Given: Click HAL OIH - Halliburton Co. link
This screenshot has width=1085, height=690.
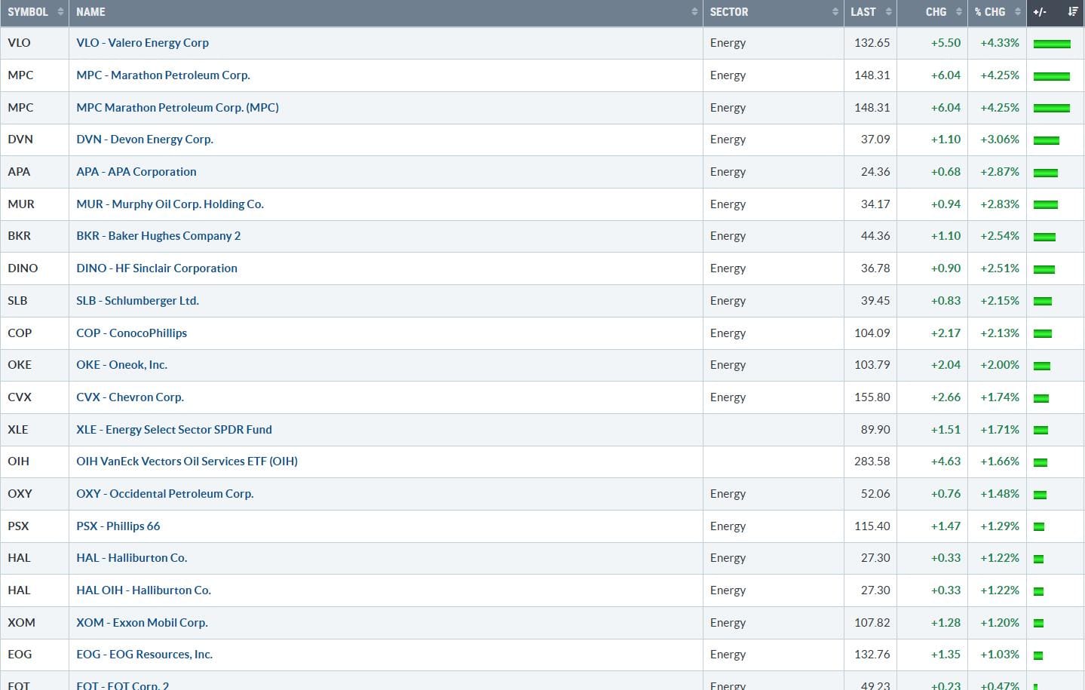Looking at the screenshot, I should (143, 590).
